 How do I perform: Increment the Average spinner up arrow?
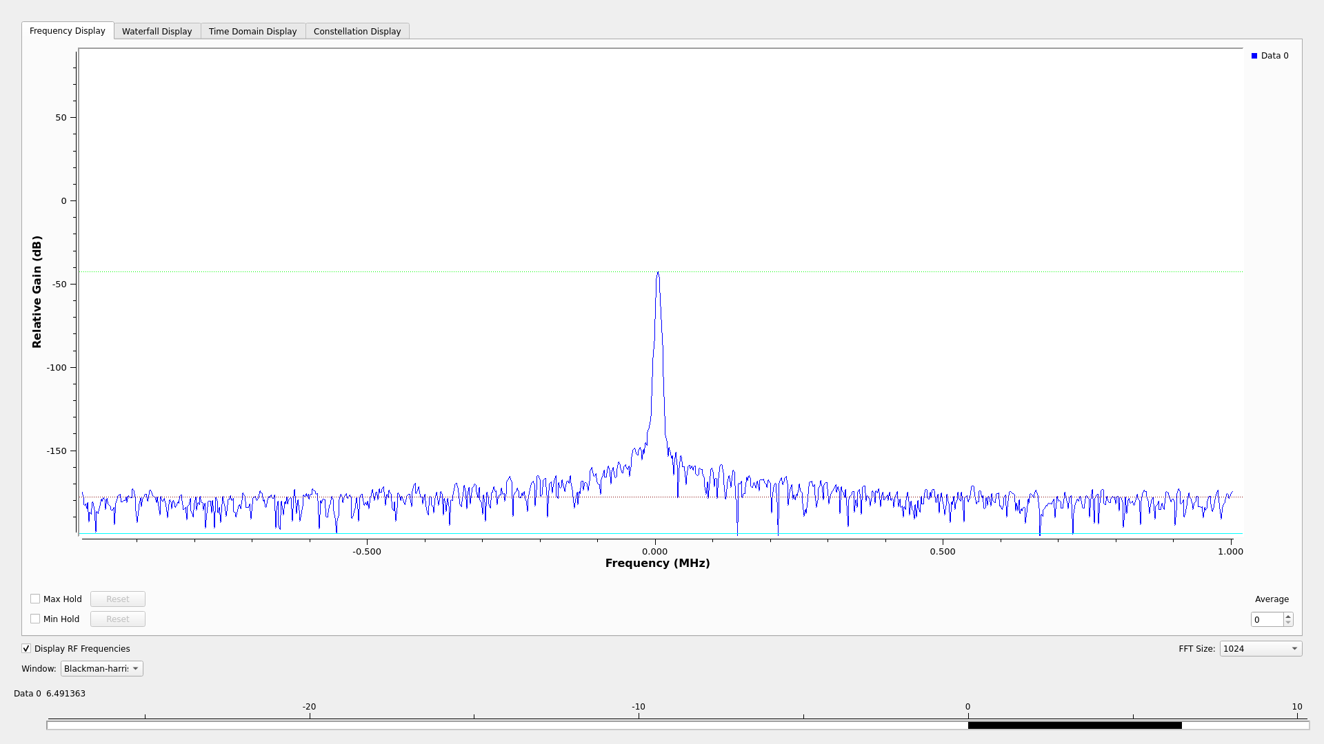click(1288, 616)
